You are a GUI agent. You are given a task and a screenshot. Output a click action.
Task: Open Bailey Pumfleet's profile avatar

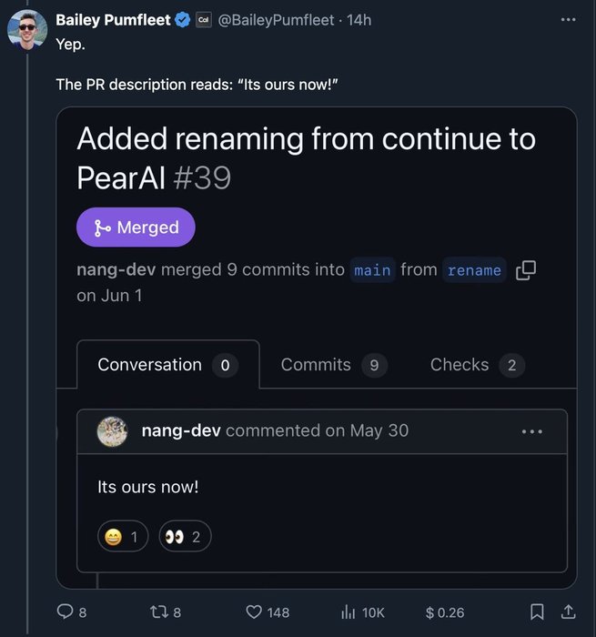click(27, 30)
